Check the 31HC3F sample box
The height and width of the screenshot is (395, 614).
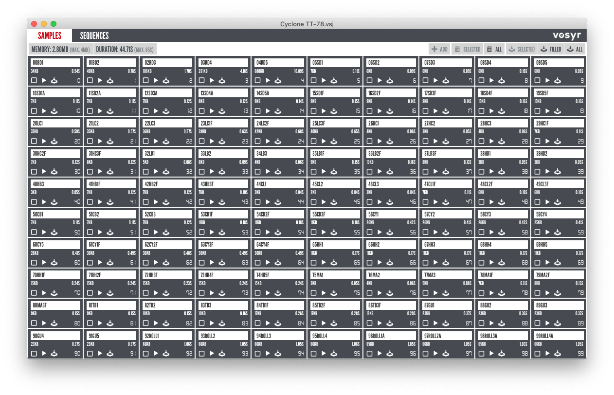pyautogui.click(x=90, y=172)
